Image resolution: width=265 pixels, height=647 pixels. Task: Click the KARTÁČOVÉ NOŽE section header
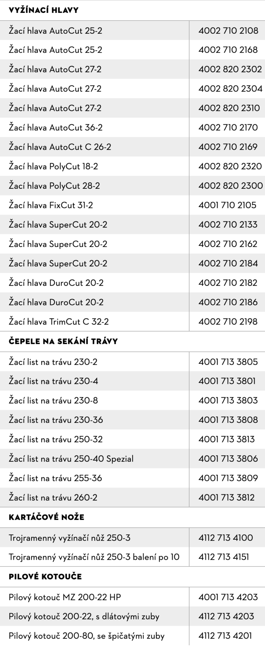[x=46, y=517]
